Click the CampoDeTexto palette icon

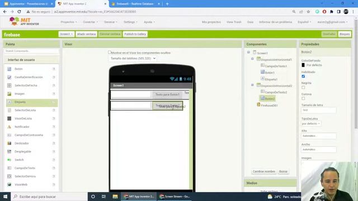point(10,168)
